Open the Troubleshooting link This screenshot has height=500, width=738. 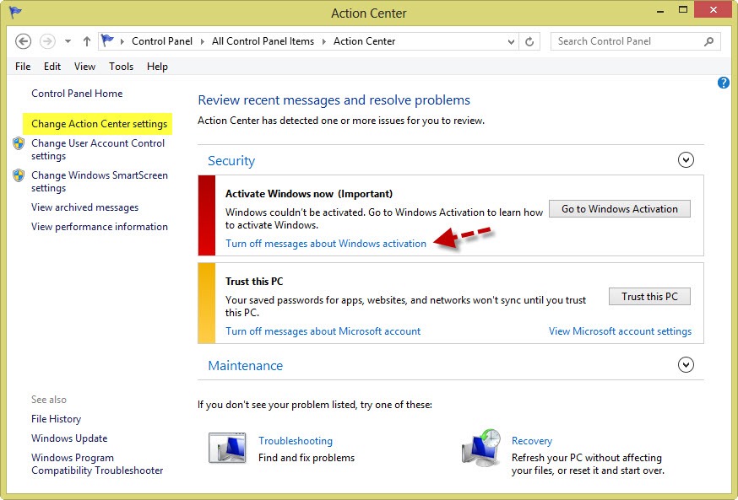point(296,441)
